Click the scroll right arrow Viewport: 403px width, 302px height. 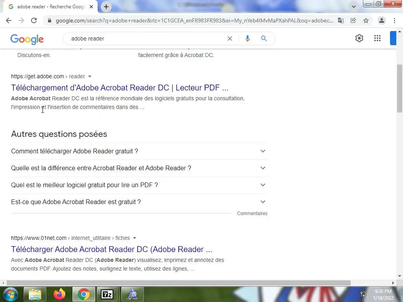pos(393,283)
